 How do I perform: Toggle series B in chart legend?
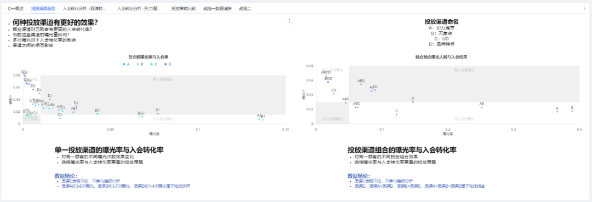point(140,65)
